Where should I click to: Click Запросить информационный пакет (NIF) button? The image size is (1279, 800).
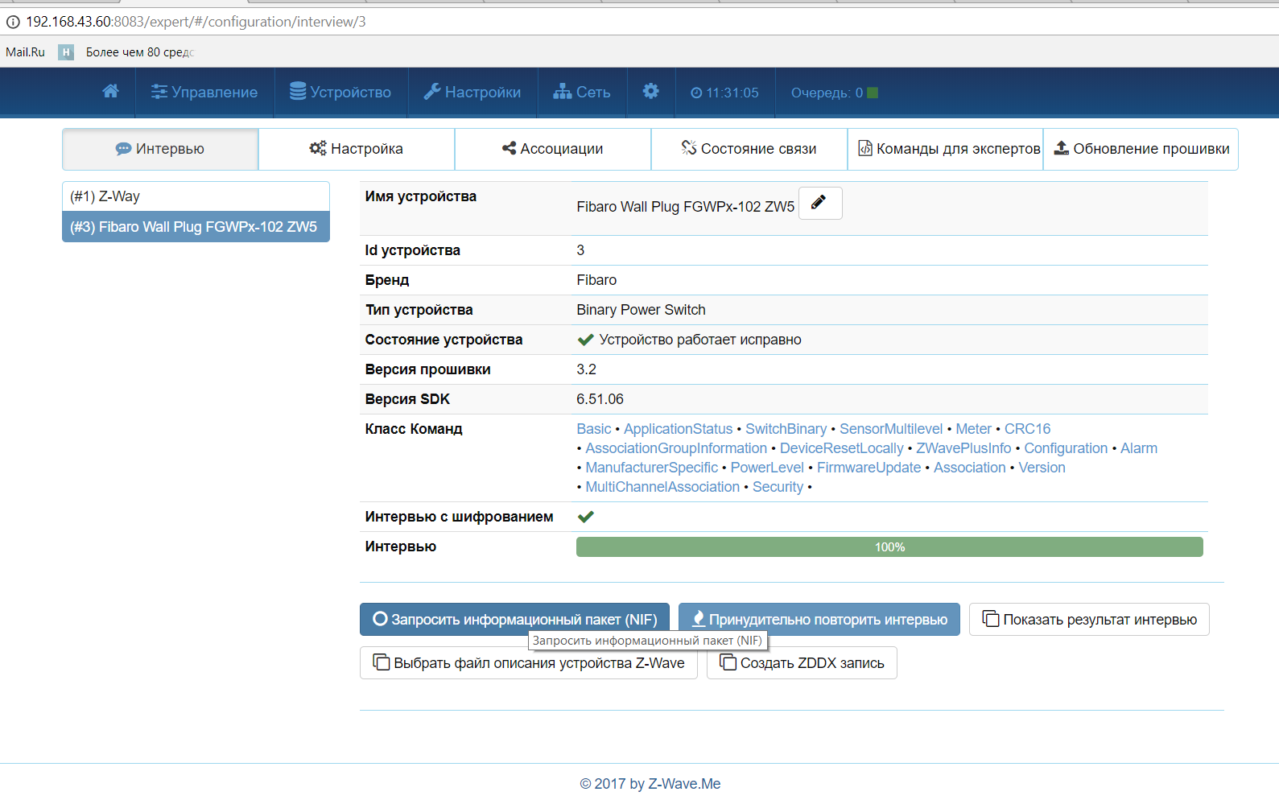tap(514, 620)
